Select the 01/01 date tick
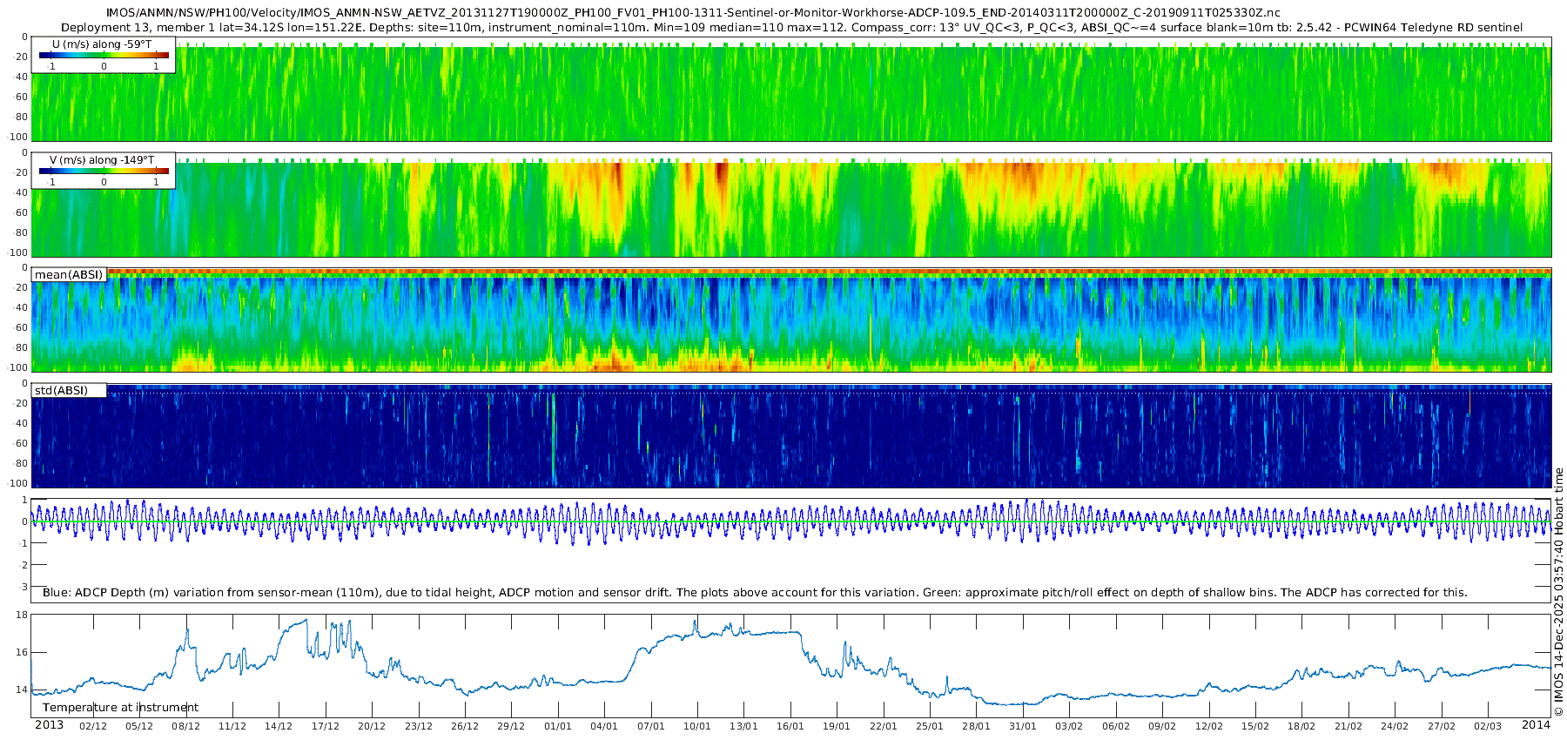This screenshot has width=1567, height=740. point(557,726)
